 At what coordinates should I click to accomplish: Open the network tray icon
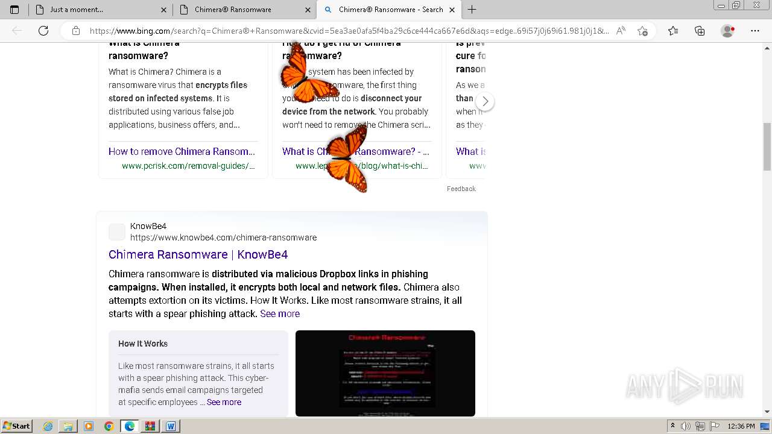pos(700,426)
